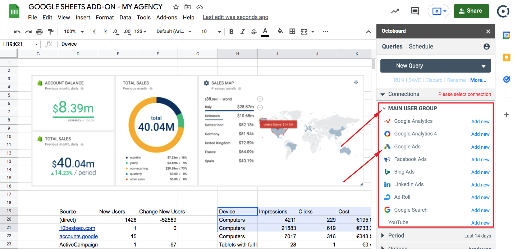Image resolution: width=517 pixels, height=249 pixels.
Task: Close the Octoboard sidebar
Action: 488,32
